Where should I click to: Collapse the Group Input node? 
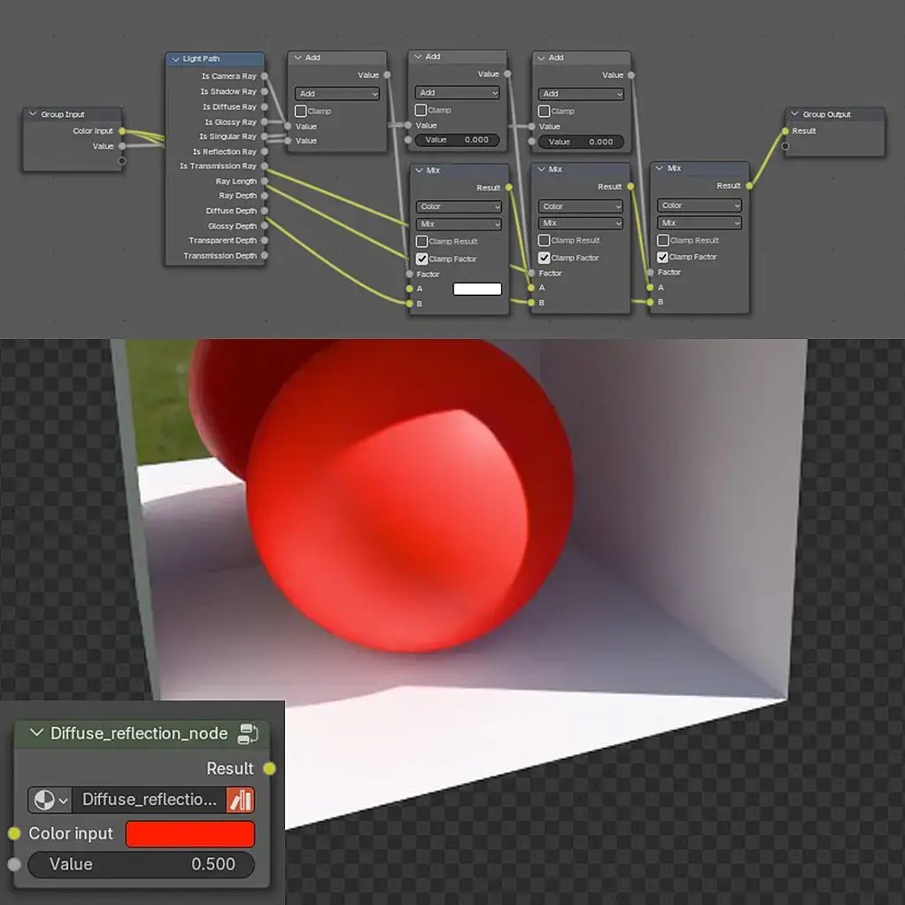pos(33,113)
